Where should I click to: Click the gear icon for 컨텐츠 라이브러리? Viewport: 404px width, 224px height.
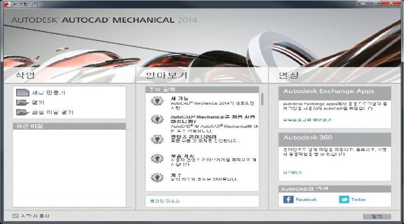click(x=157, y=139)
